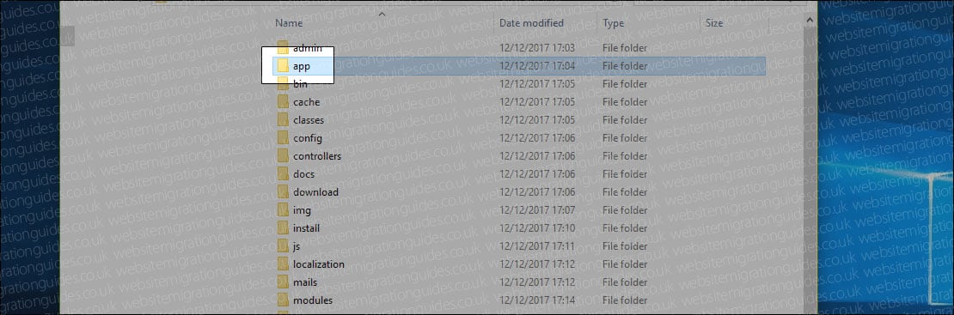954x315 pixels.
Task: Select the js folder name
Action: [x=297, y=246]
